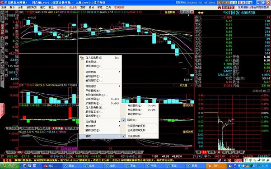Click the highlighted date marker on time axis

point(69,148)
